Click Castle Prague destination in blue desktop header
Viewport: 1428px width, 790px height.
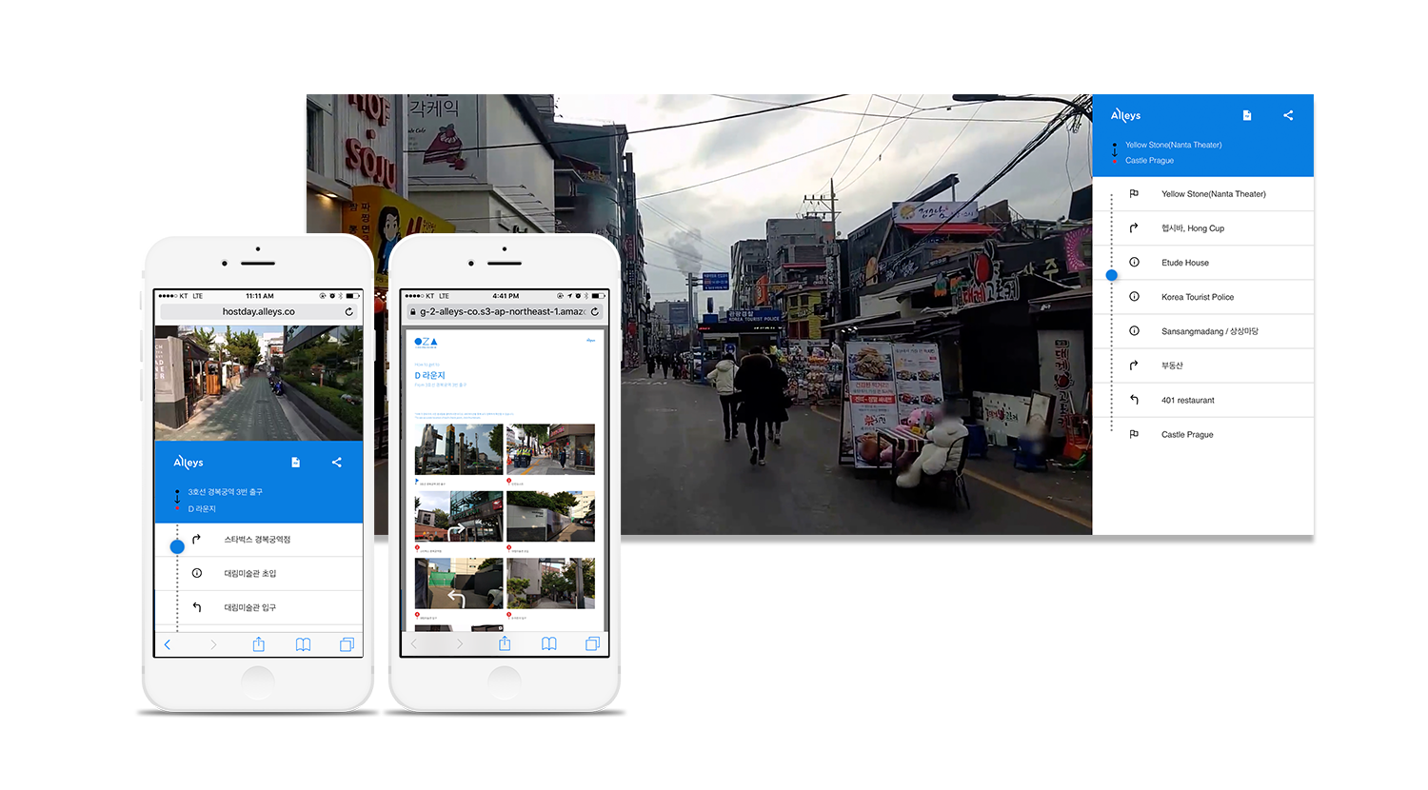1149,160
